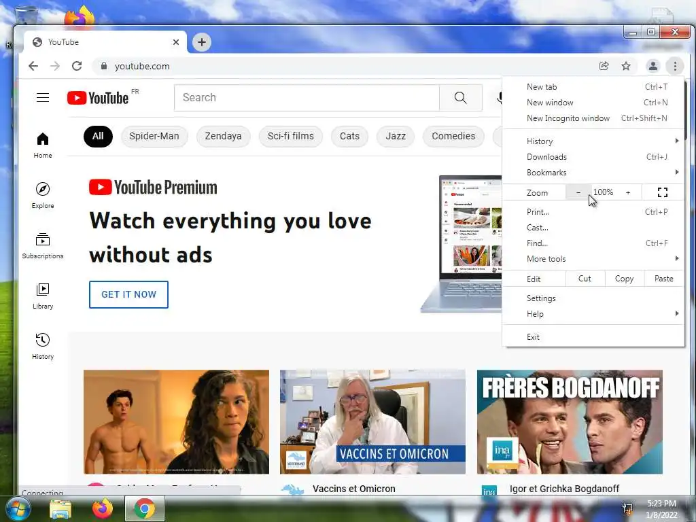The image size is (696, 522).
Task: Expand the Bookmarks submenu
Action: click(x=593, y=172)
